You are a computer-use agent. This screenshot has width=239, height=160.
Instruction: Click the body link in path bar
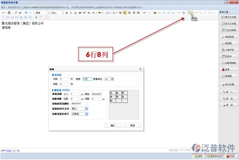coord(9,150)
